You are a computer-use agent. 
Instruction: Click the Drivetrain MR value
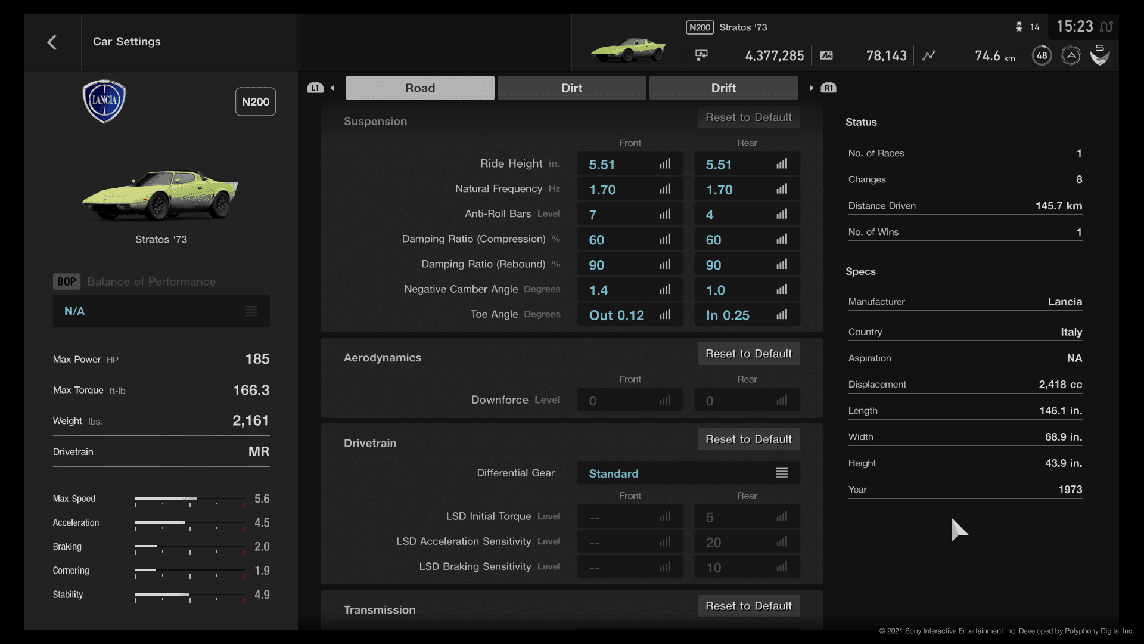(259, 451)
